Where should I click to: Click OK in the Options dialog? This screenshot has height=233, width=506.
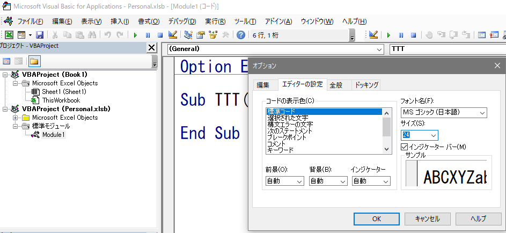(x=377, y=219)
